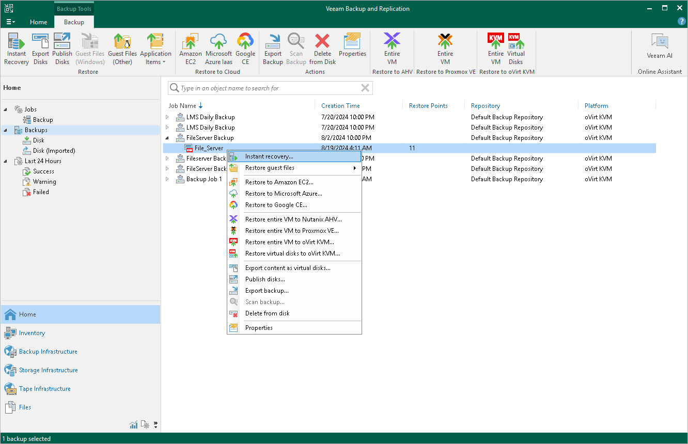Screen dimensions: 688x444
Task: Open the Inventory view
Action: pos(81,333)
